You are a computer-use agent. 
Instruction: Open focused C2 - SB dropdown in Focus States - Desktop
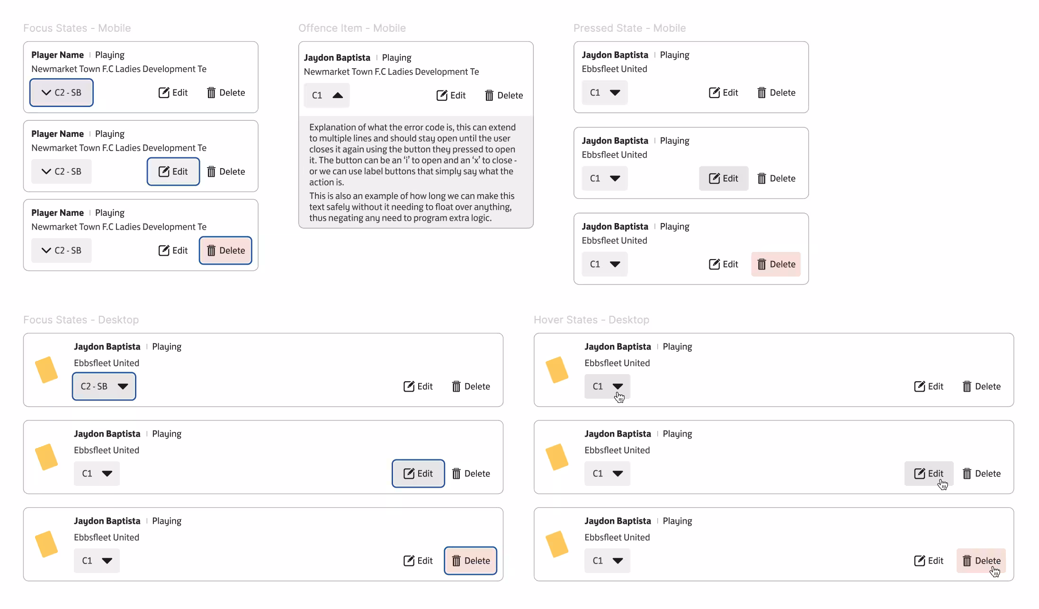(104, 386)
